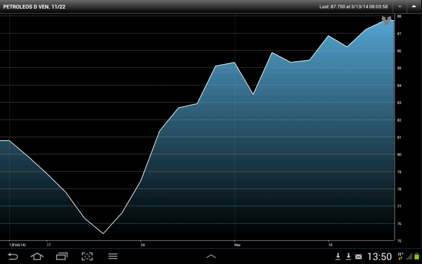
Task: Tap the chart dip point after Mar
Action: tap(253, 94)
